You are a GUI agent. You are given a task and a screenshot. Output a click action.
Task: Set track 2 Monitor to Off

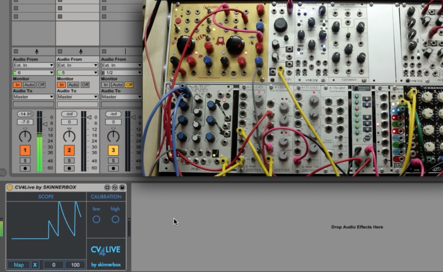[85, 85]
